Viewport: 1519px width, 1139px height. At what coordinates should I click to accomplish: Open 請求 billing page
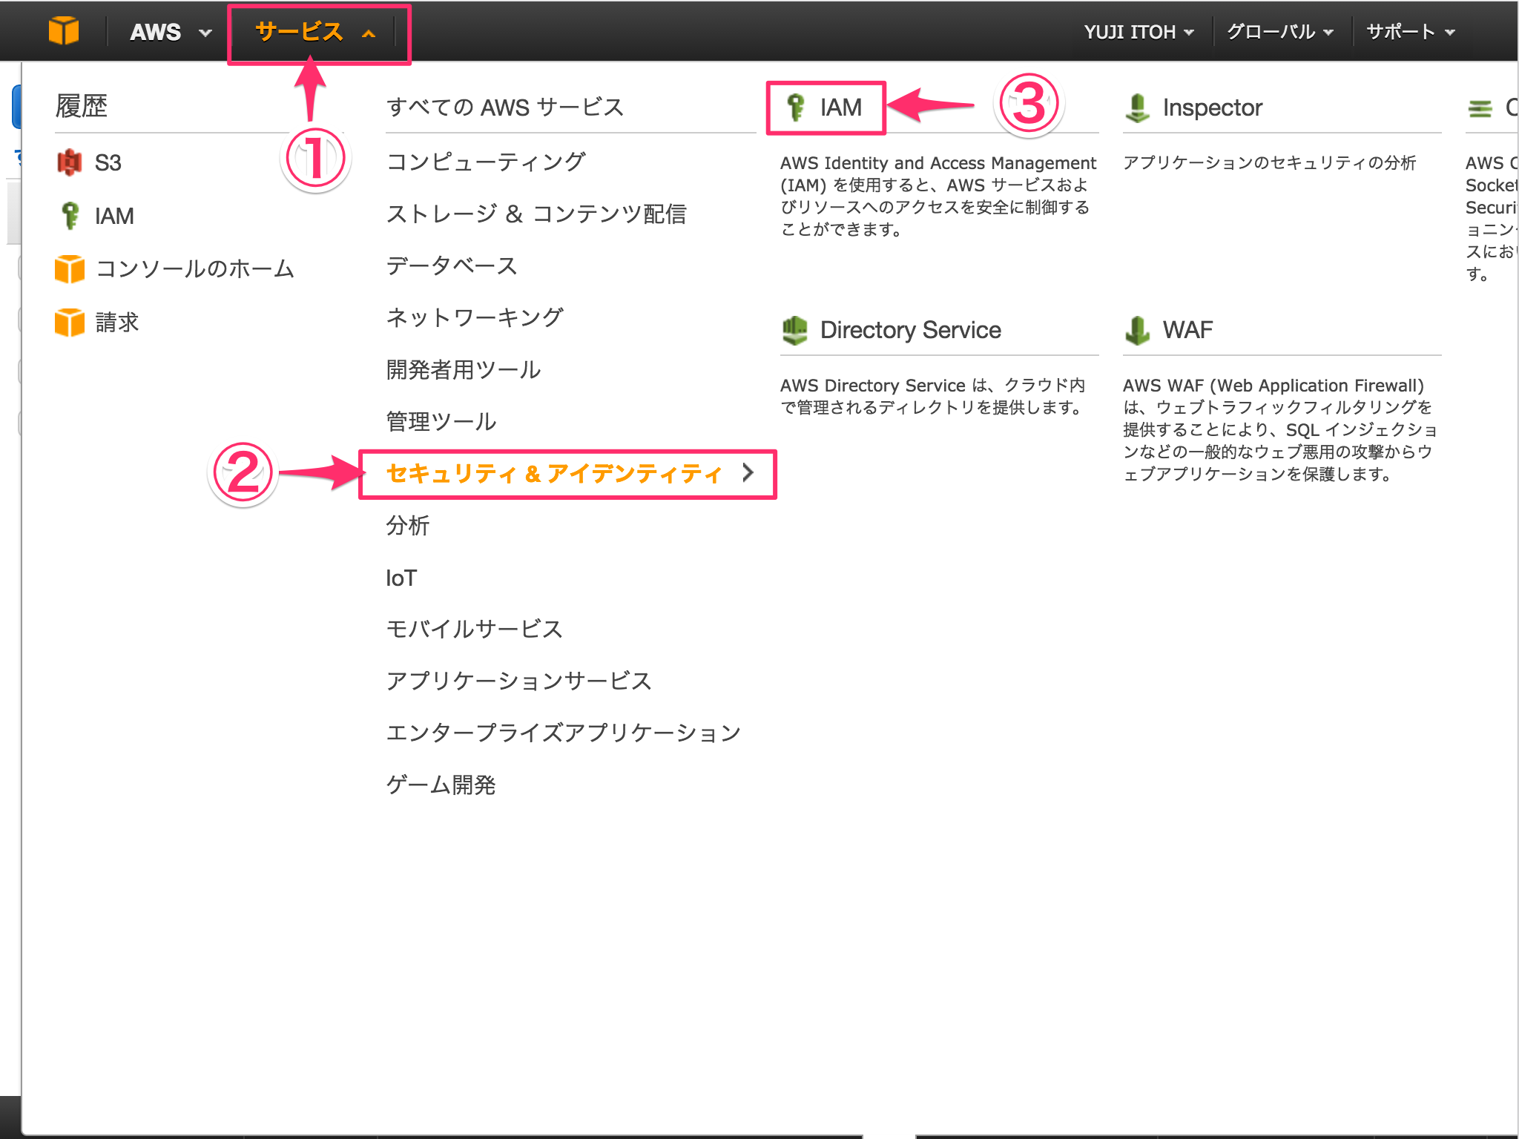point(117,323)
